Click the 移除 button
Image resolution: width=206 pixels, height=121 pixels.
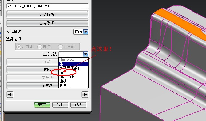33,70
